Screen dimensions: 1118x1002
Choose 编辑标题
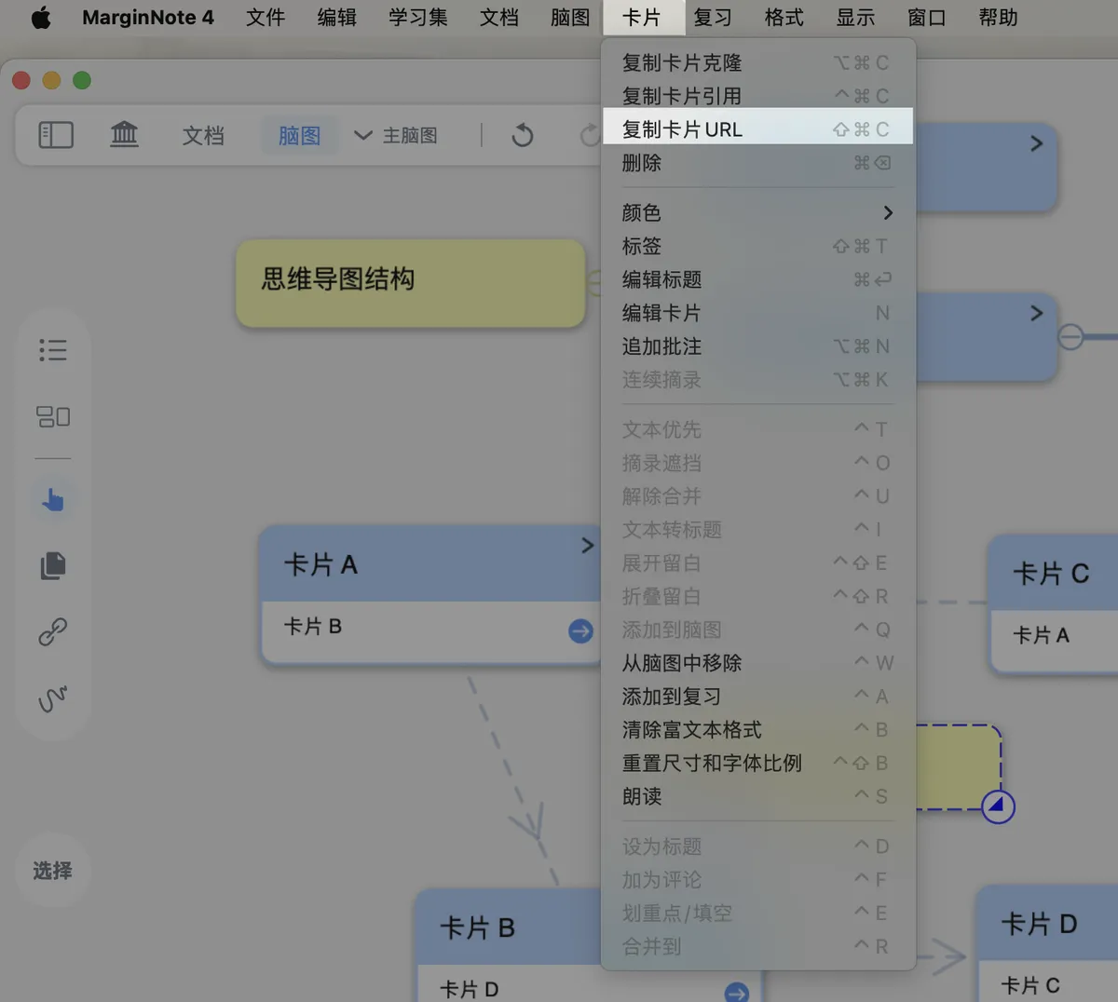click(757, 279)
